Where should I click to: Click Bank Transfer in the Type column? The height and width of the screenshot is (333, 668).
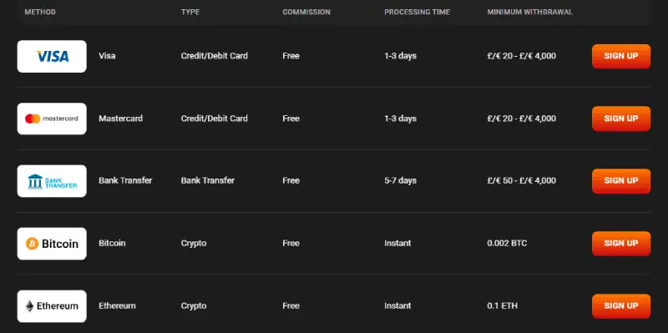tap(207, 180)
